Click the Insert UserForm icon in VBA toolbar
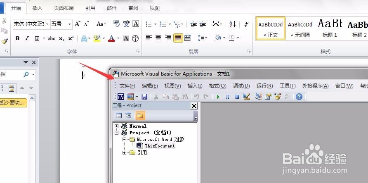Viewport: 368px width, 183px height. pos(130,97)
